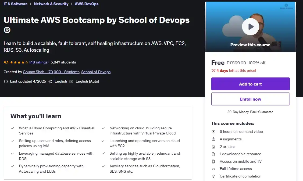The height and width of the screenshot is (181, 303).
Task: Click the articles document icon
Action: click(213, 147)
